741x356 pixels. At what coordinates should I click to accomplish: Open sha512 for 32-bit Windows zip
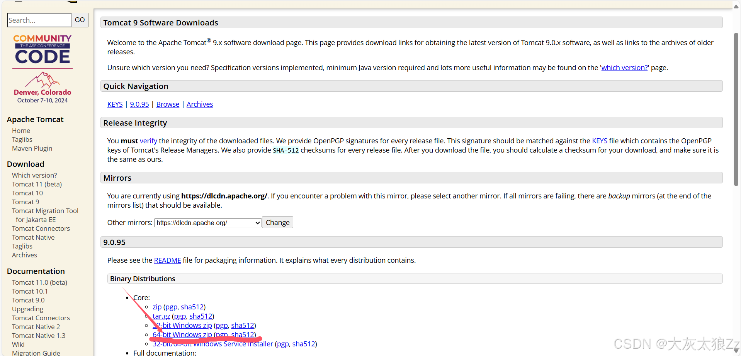tap(242, 326)
